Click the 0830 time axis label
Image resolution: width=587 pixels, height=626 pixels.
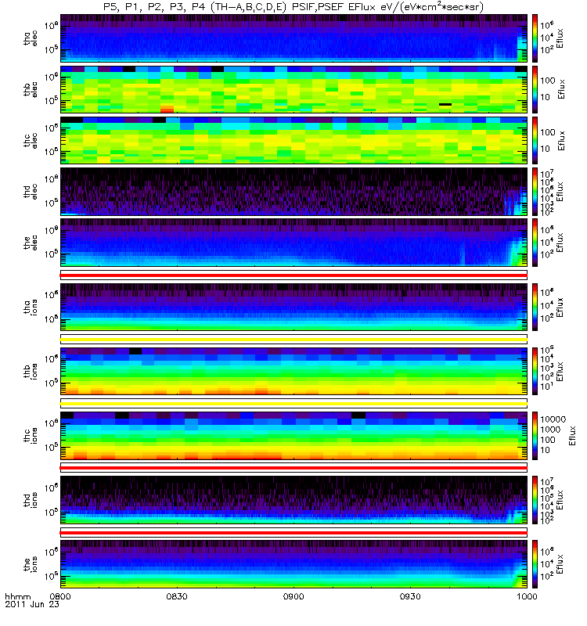[x=177, y=596]
